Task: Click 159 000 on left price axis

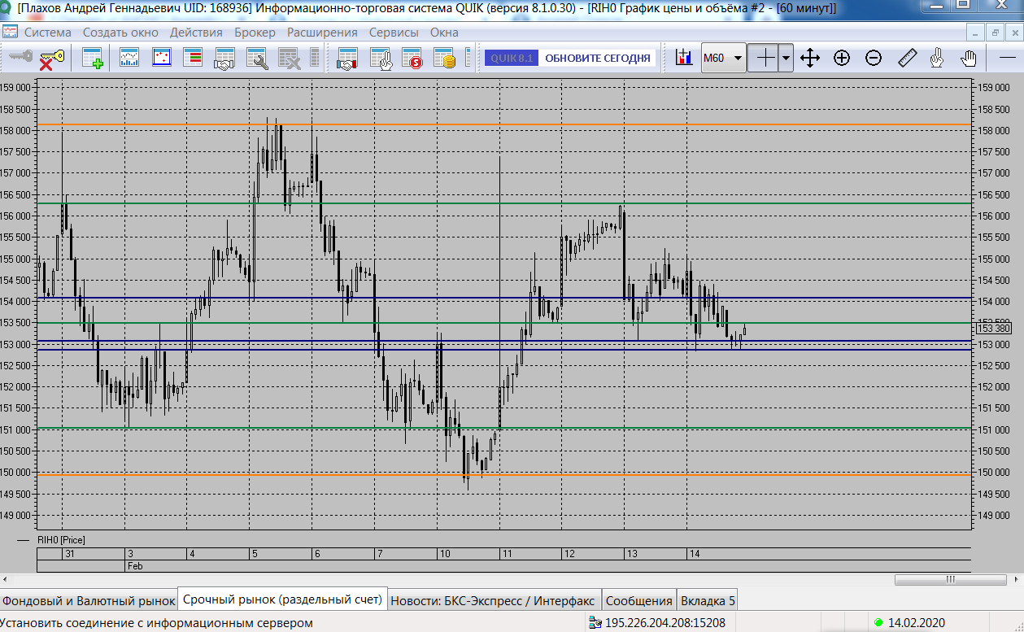Action: tap(15, 87)
